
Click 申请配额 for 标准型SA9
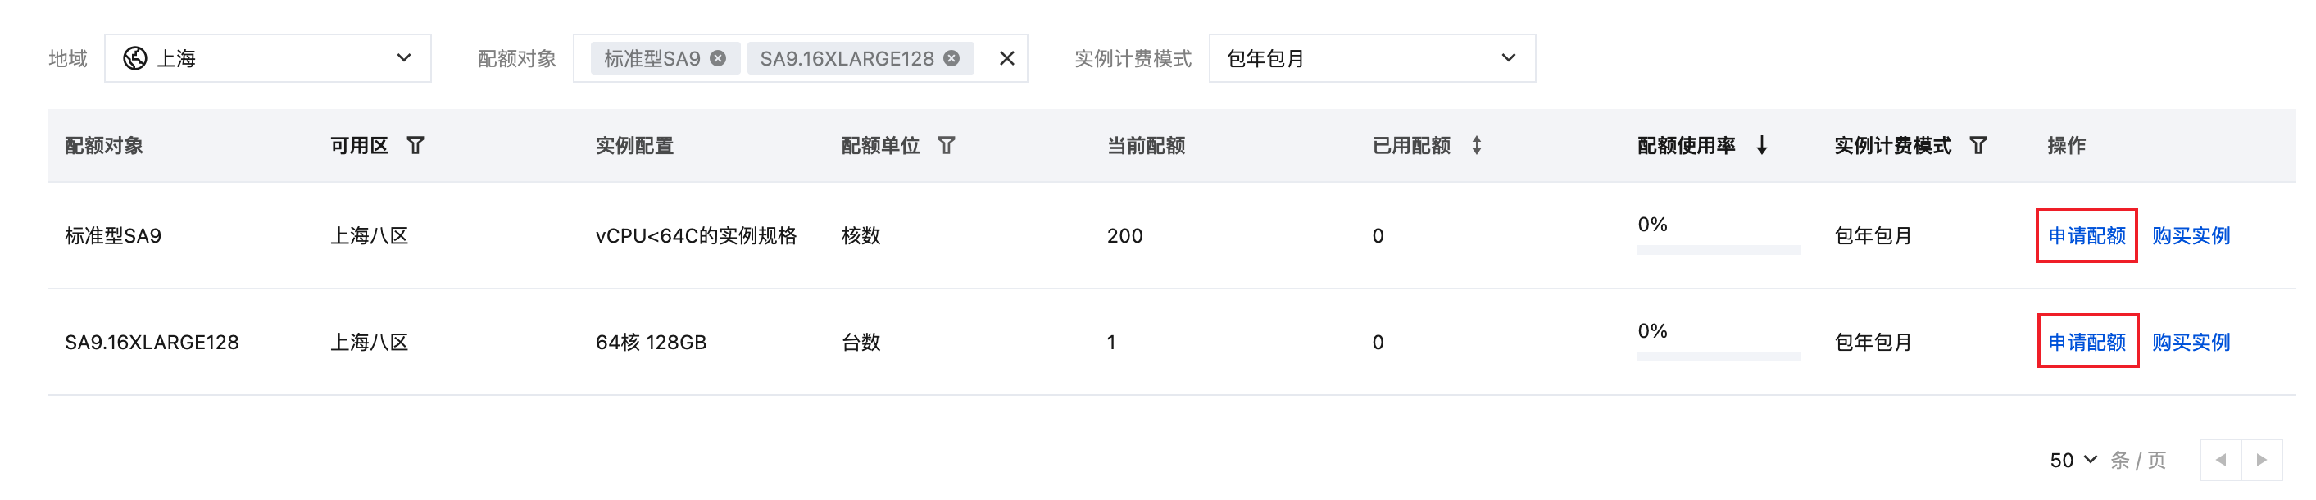(x=2087, y=235)
